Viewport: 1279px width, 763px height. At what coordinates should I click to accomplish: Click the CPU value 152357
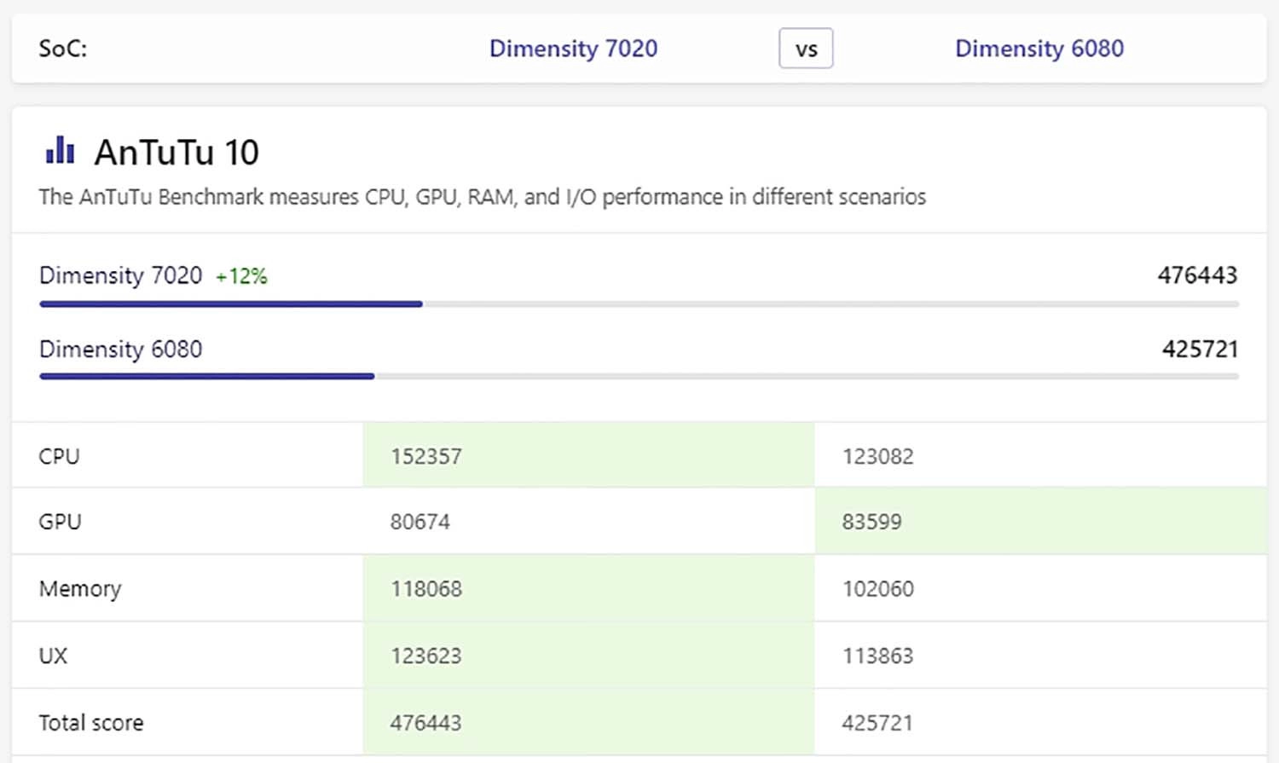[x=426, y=456]
